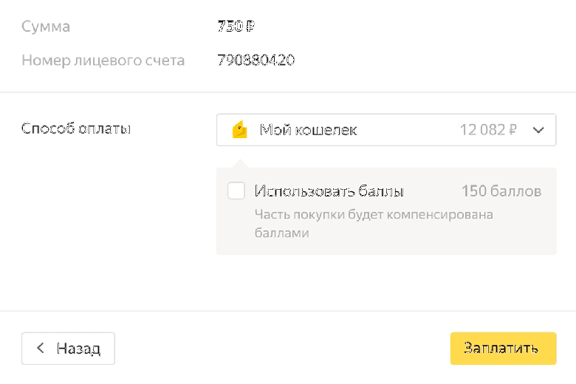
Task: Click the Номер лицевого счета label
Action: [x=103, y=61]
